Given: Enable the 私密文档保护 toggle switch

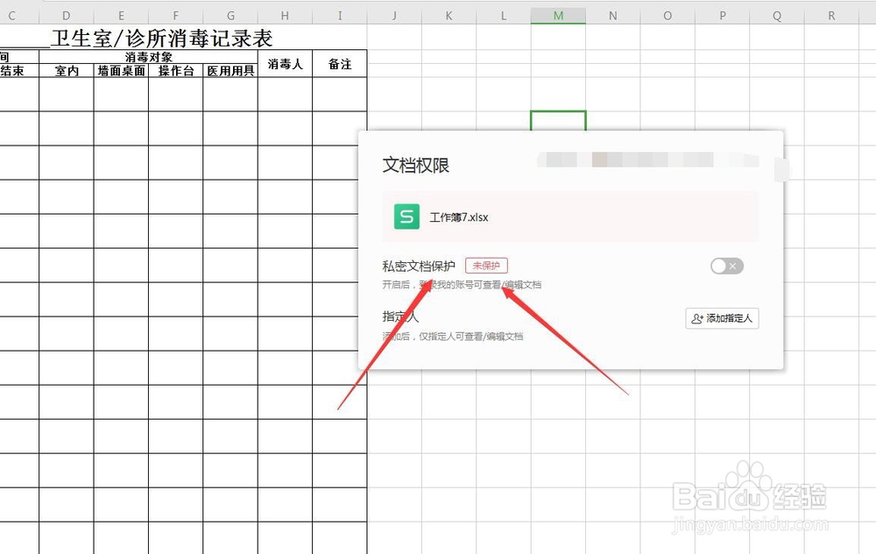Looking at the screenshot, I should click(726, 266).
